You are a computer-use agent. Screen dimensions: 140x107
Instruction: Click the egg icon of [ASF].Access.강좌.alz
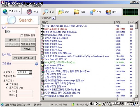tap(43, 65)
